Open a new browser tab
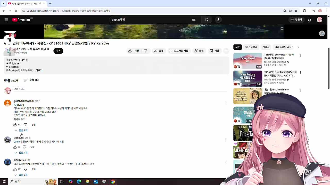 (x=50, y=4)
